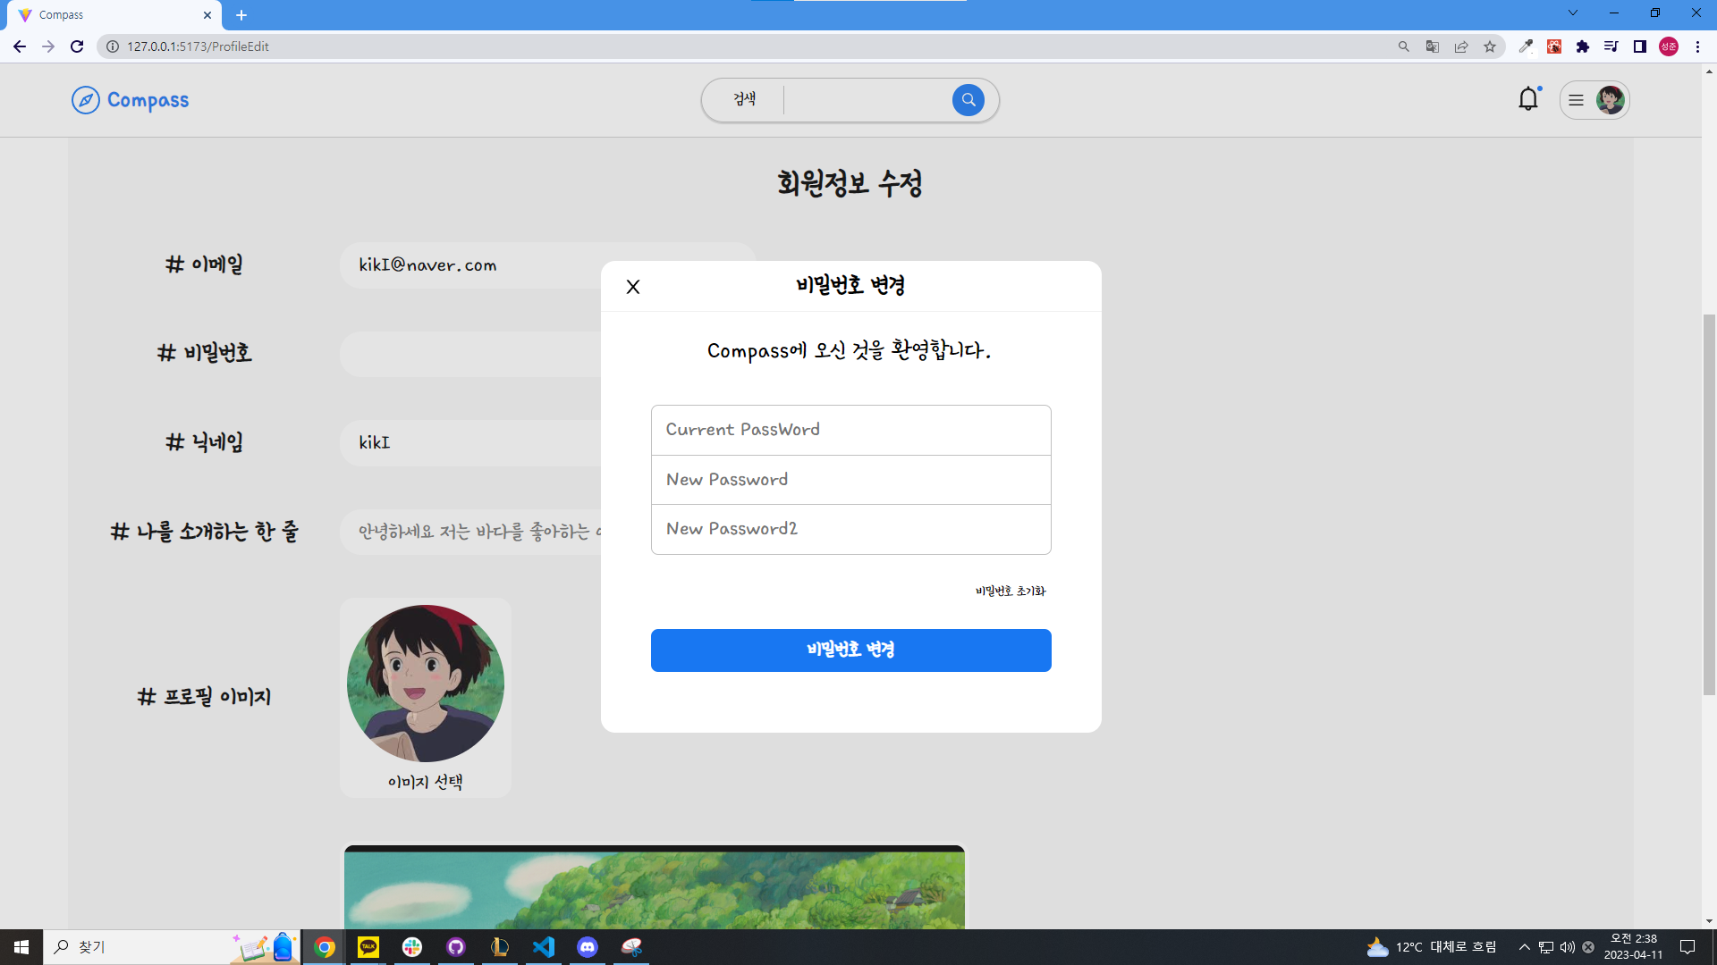Open Discord from the taskbar
The width and height of the screenshot is (1717, 965).
588,947
